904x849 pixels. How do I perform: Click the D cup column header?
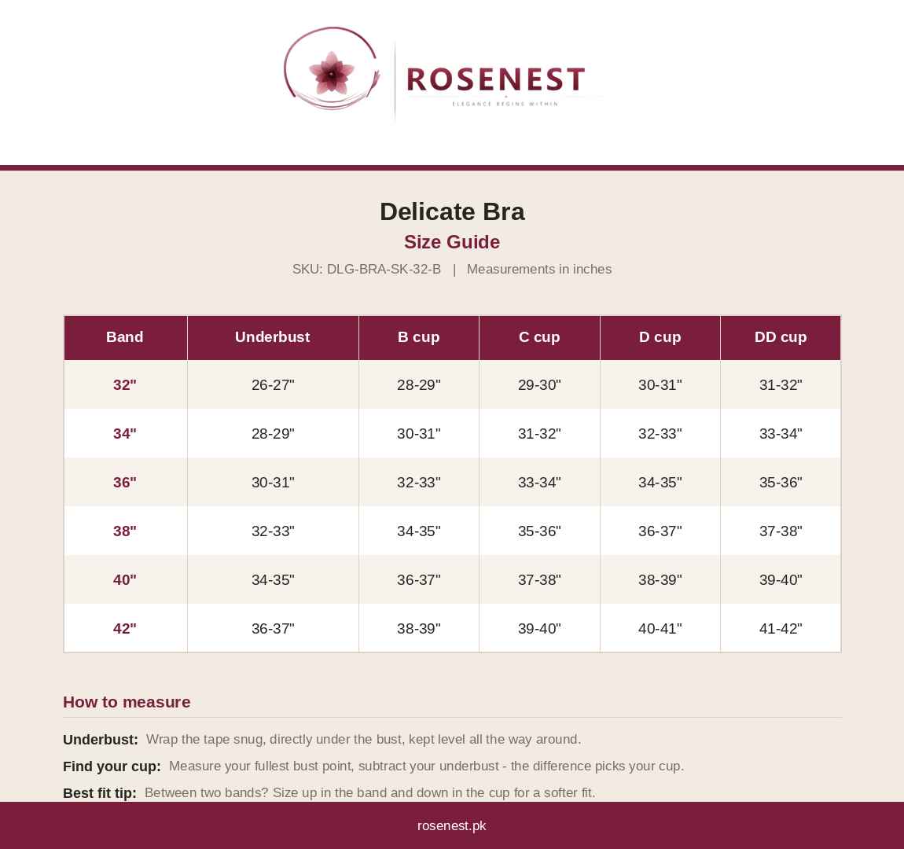660,337
